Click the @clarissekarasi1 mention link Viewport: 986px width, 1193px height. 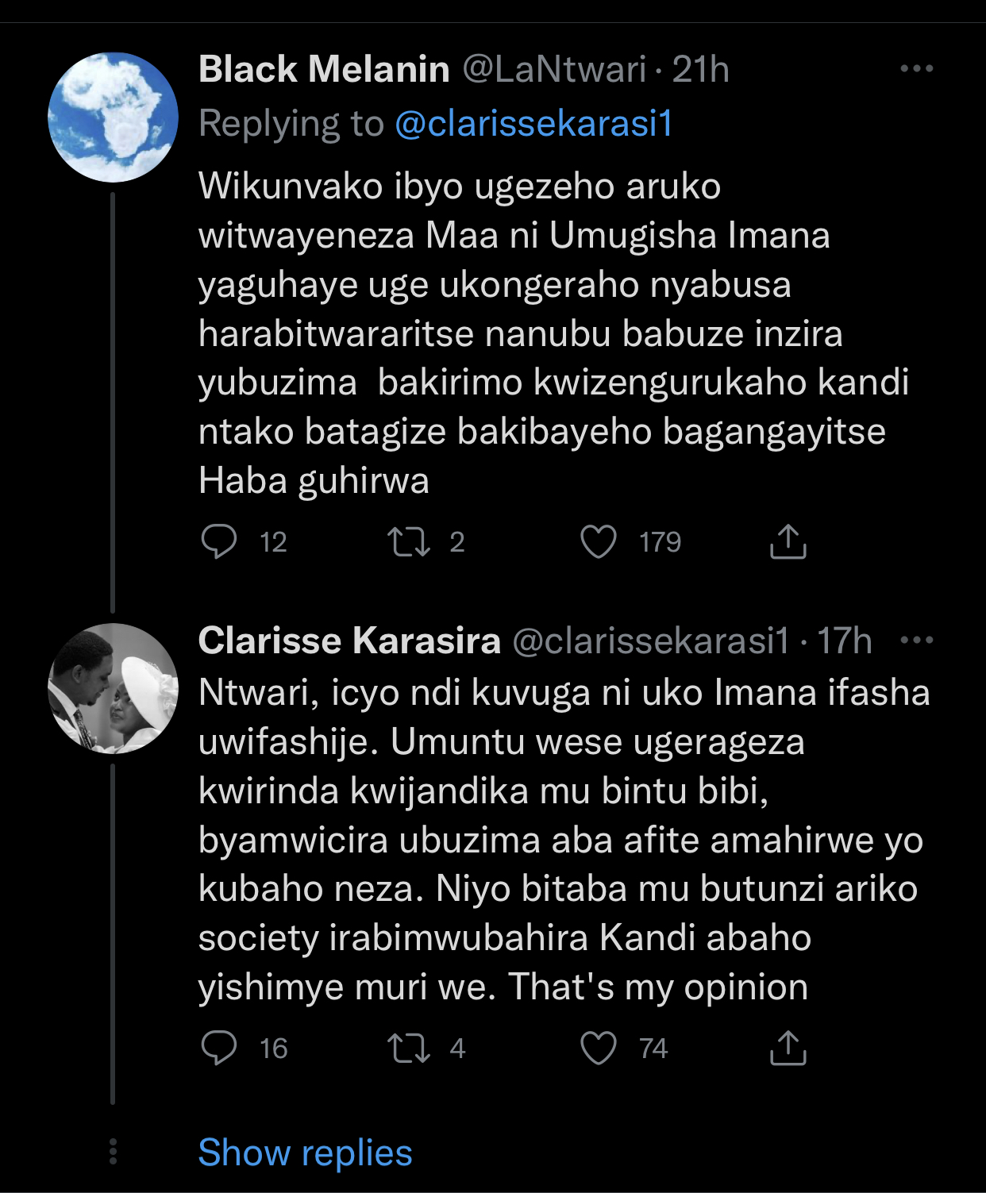tap(533, 124)
